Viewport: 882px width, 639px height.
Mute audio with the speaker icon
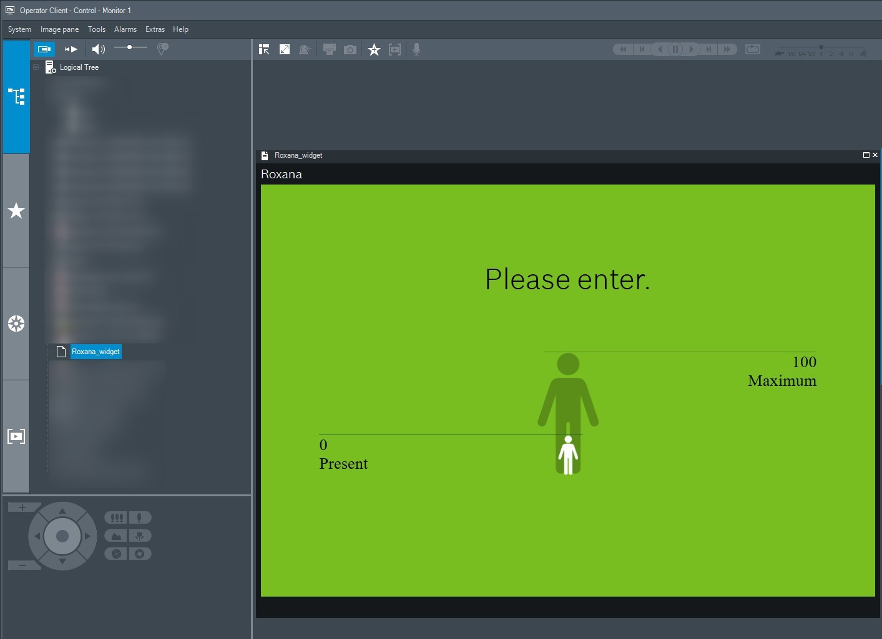(98, 49)
